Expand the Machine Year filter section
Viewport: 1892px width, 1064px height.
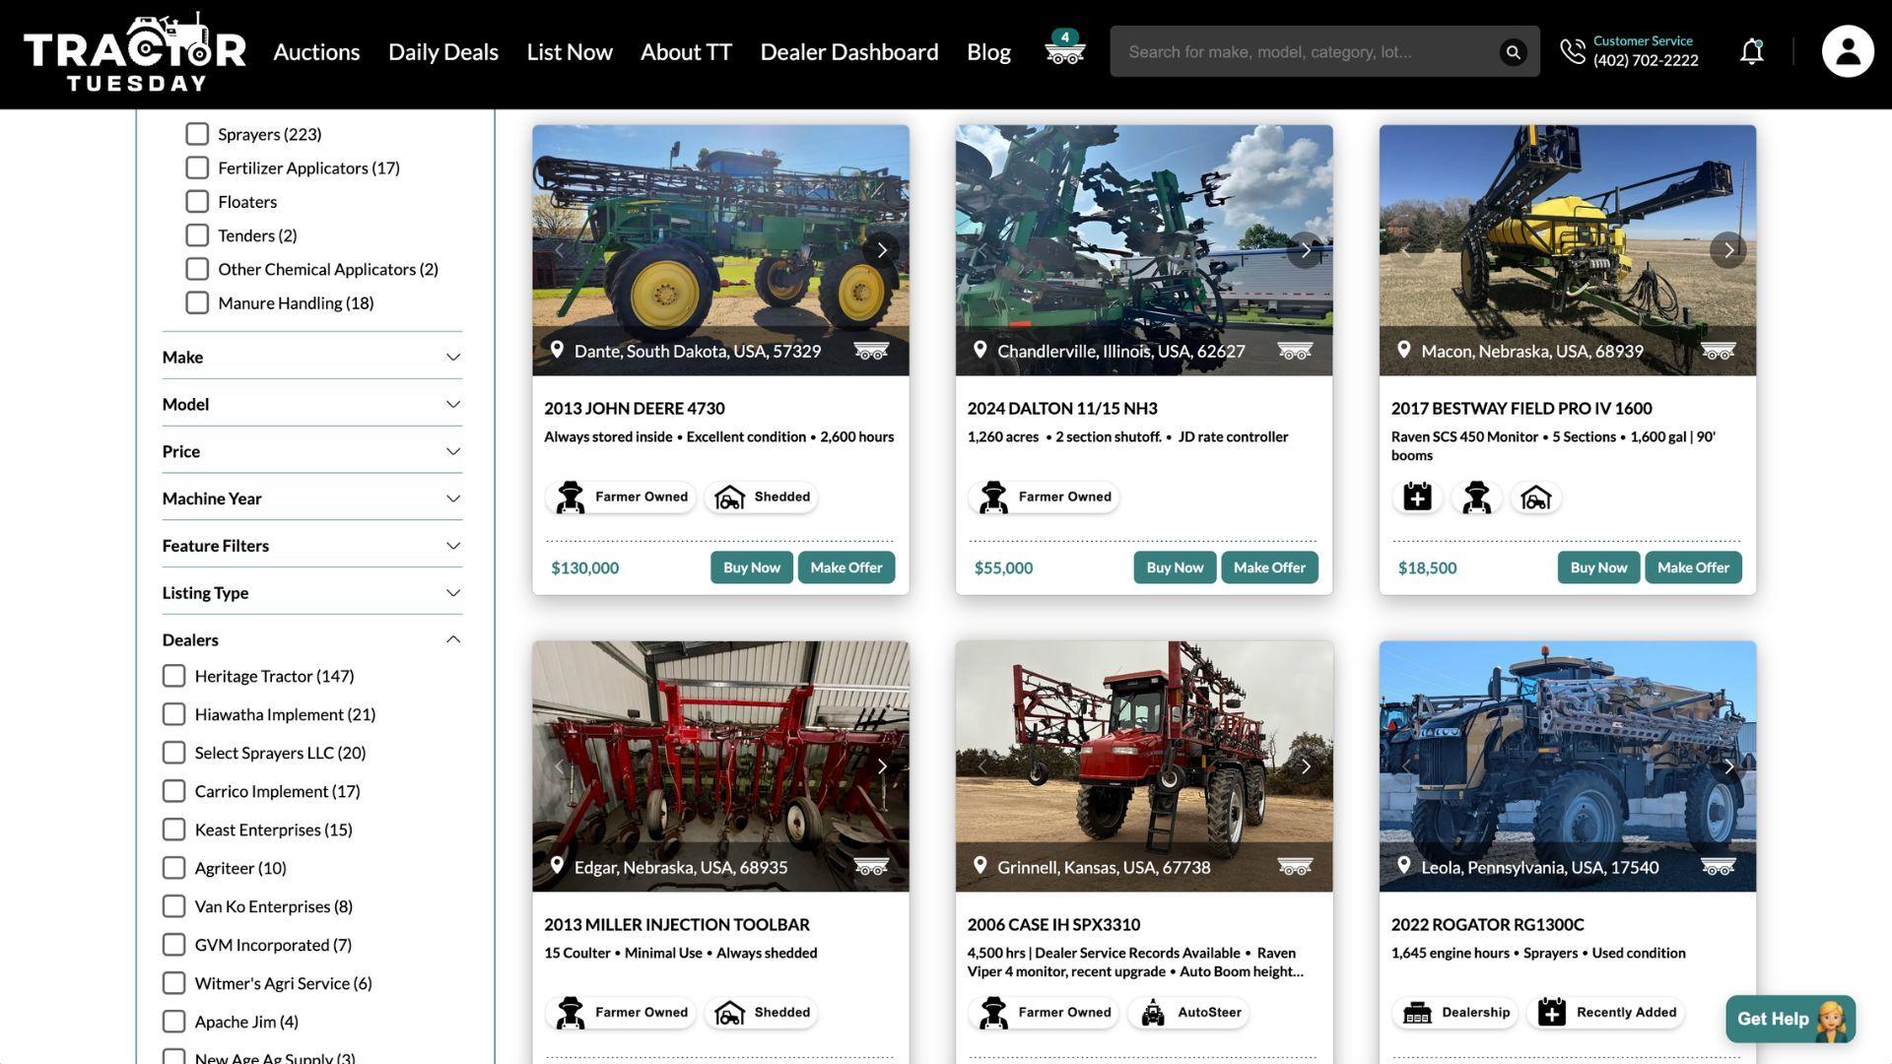click(x=312, y=499)
